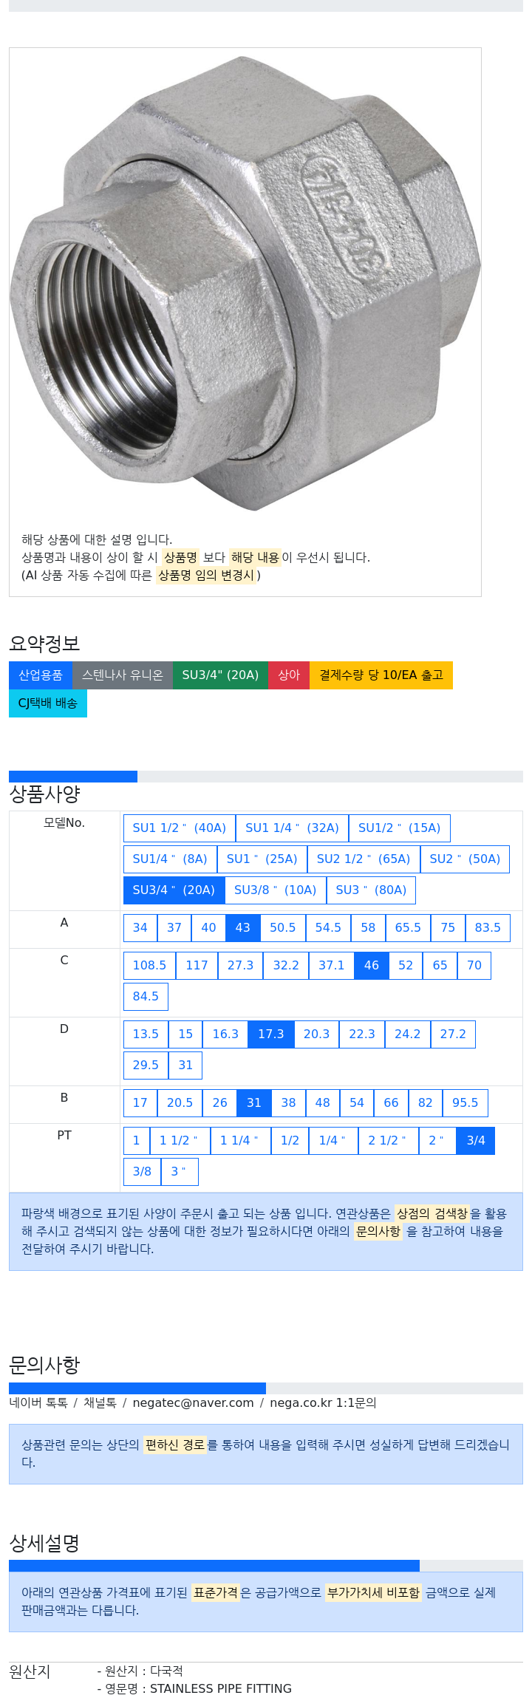Pick value 43 in row A

coord(243,928)
